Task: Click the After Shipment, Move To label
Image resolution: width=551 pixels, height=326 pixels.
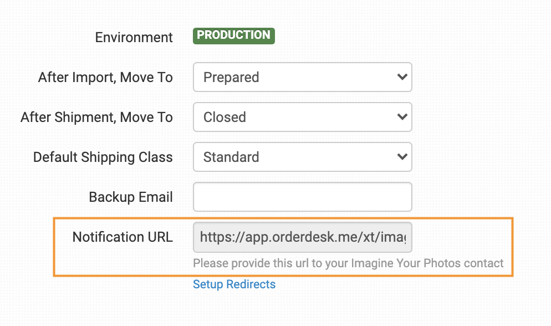Action: (97, 118)
